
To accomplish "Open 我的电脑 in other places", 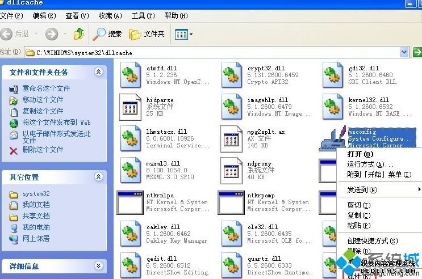I will click(36, 227).
